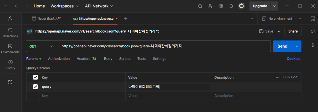Save the request
The width and height of the screenshot is (318, 112).
coord(267,31)
